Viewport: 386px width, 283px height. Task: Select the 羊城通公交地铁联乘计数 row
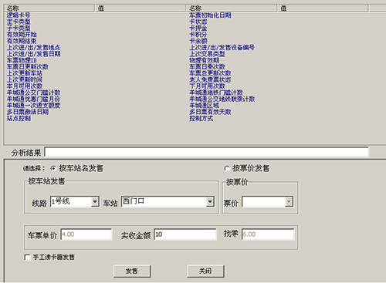pos(222,99)
